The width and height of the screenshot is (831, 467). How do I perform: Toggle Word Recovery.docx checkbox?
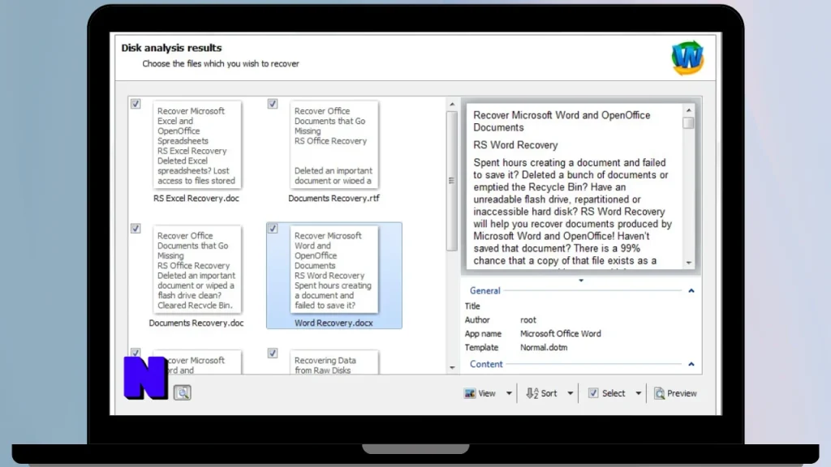point(273,228)
